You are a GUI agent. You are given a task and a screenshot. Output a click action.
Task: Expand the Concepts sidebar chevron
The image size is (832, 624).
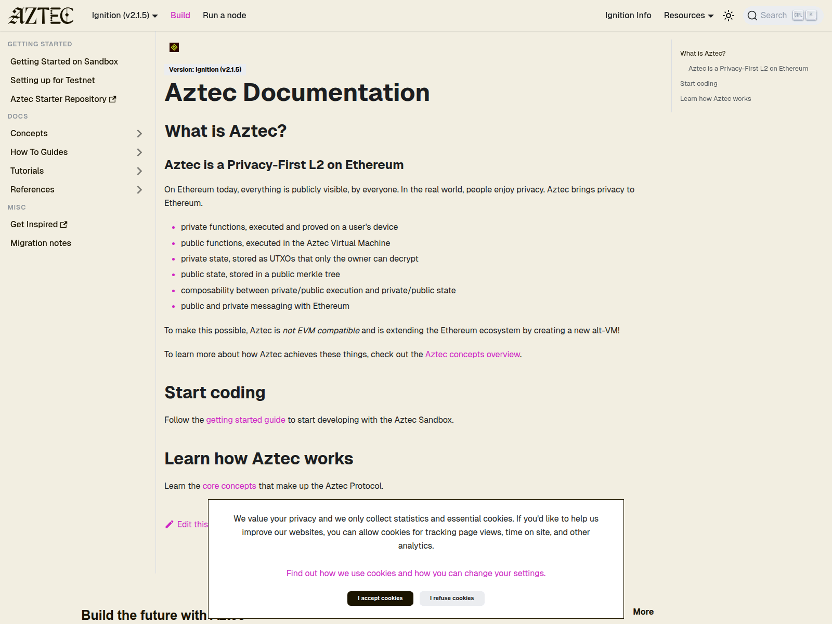pyautogui.click(x=139, y=134)
